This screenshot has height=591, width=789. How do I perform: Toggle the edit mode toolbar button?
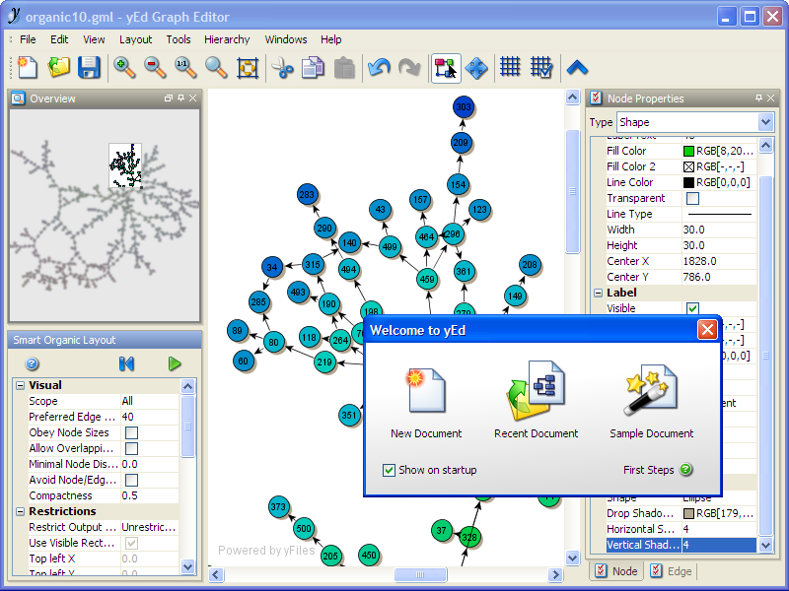[446, 68]
